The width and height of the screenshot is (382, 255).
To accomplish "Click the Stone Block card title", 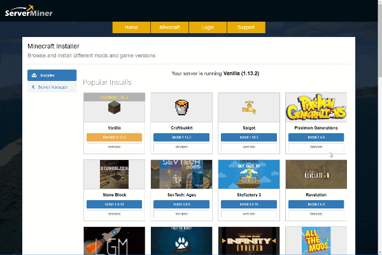I will (x=114, y=194).
